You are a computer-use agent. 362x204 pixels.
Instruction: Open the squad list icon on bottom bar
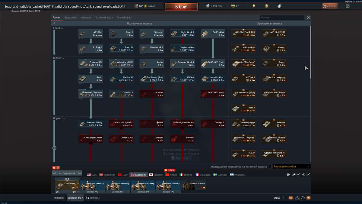point(291,198)
